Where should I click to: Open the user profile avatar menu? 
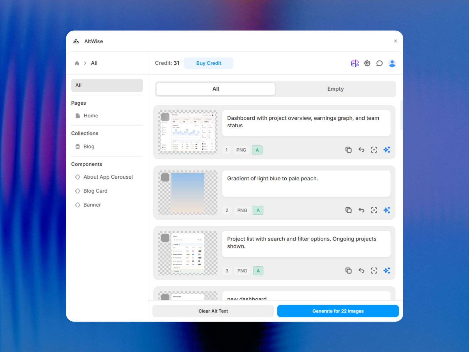pyautogui.click(x=392, y=63)
